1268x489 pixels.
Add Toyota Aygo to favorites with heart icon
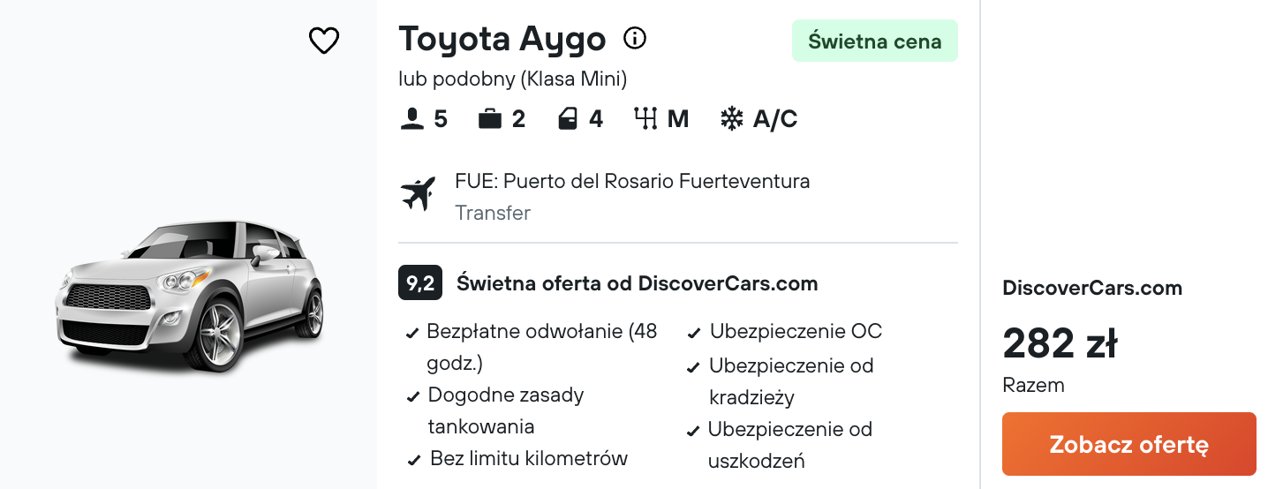coord(324,41)
